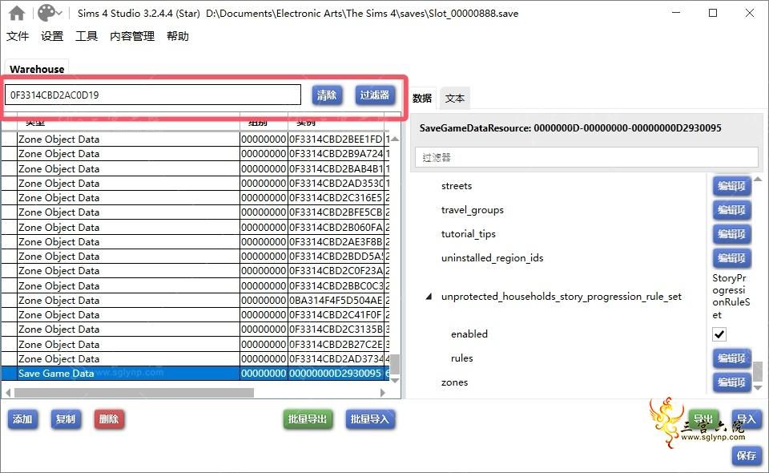This screenshot has height=473, width=769.
Task: Click the 导入 button
Action: point(747,419)
